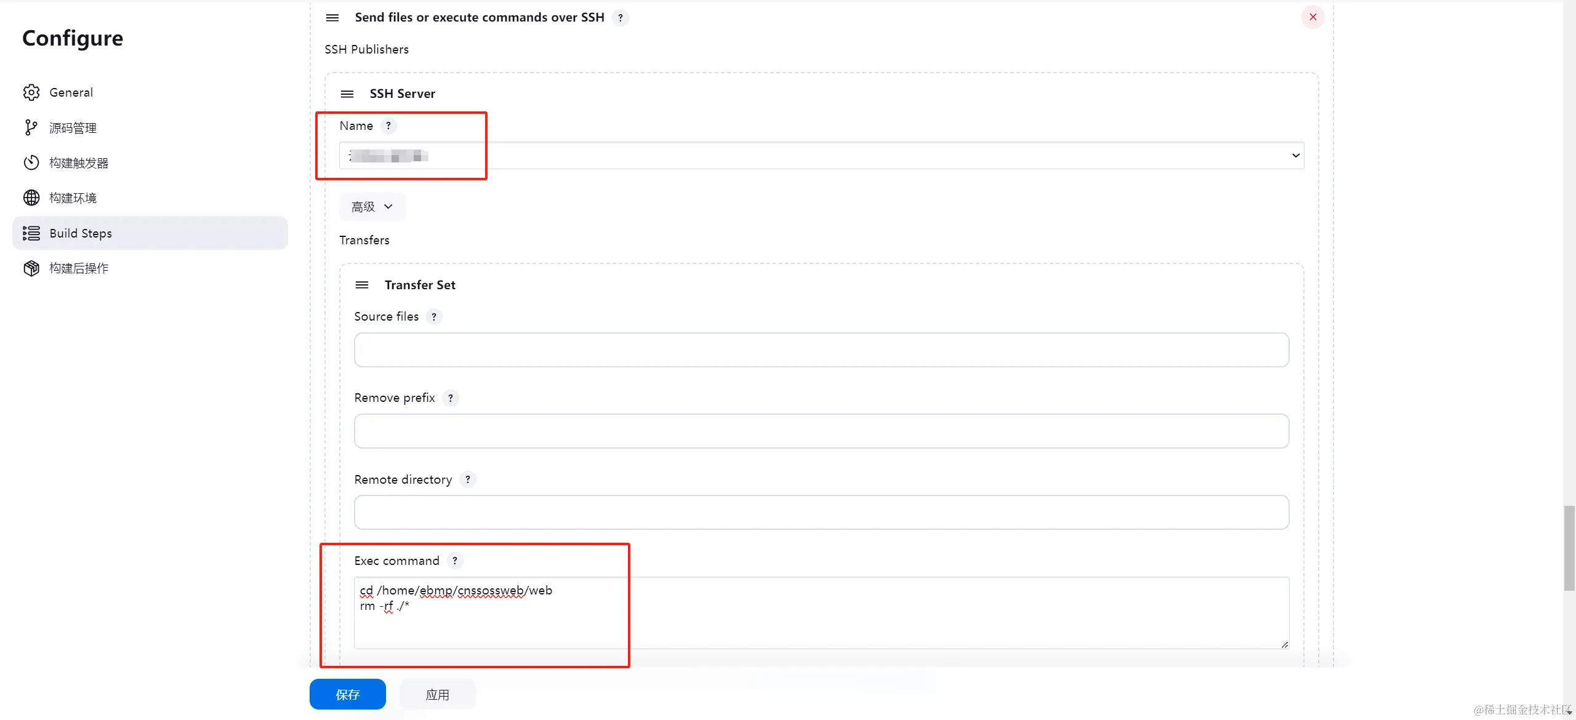Remove the SSH build step with red X
The image size is (1576, 720).
point(1313,17)
